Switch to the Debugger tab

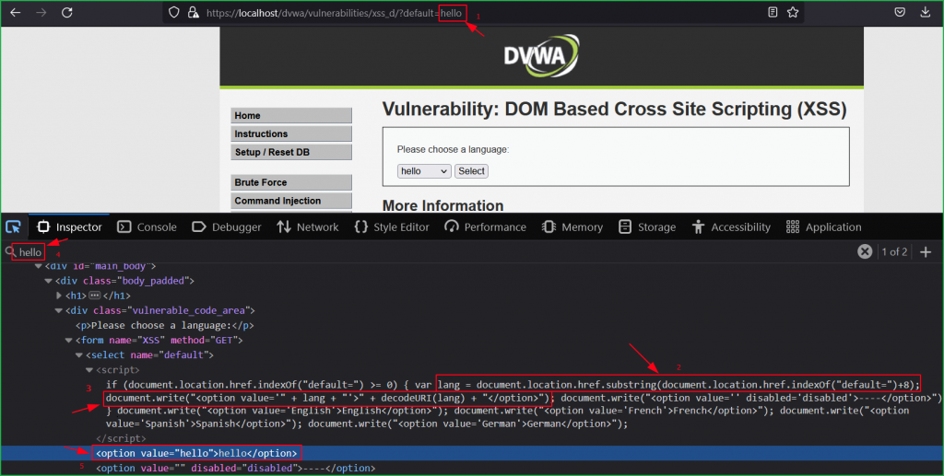coord(227,226)
